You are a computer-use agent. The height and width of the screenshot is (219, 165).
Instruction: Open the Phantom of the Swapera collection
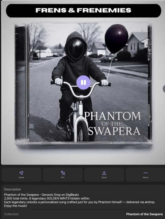[144, 214]
